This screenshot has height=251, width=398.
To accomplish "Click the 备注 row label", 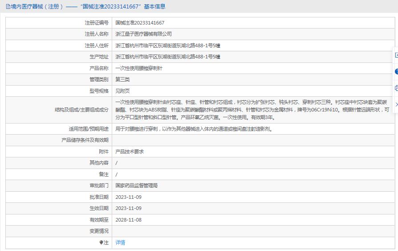I will point(104,174).
